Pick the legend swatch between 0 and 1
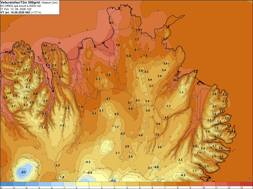 pyautogui.click(x=82, y=184)
